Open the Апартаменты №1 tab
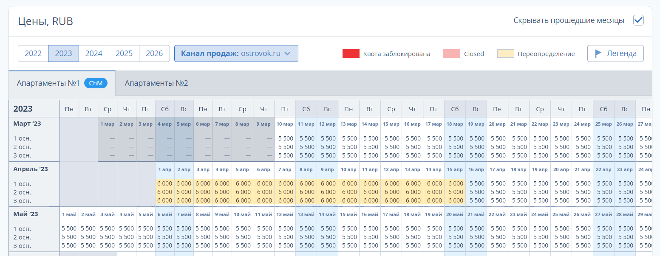Image resolution: width=660 pixels, height=256 pixels. 62,83
